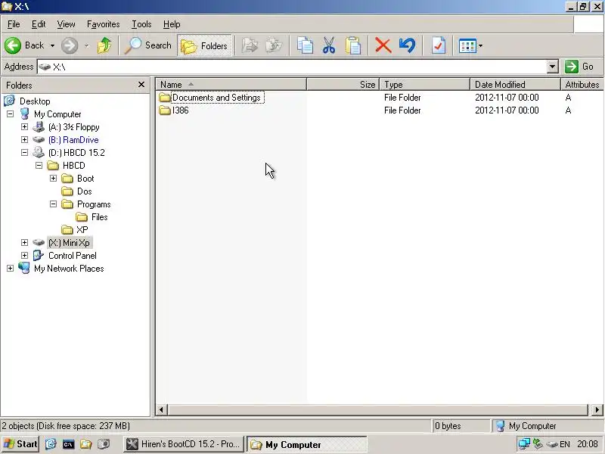Image resolution: width=605 pixels, height=454 pixels.
Task: Select Control Panel in the tree
Action: 72,256
